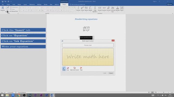This screenshot has width=174, height=97.
Task: Open the Operator structures dropdown
Action: click(x=117, y=9)
